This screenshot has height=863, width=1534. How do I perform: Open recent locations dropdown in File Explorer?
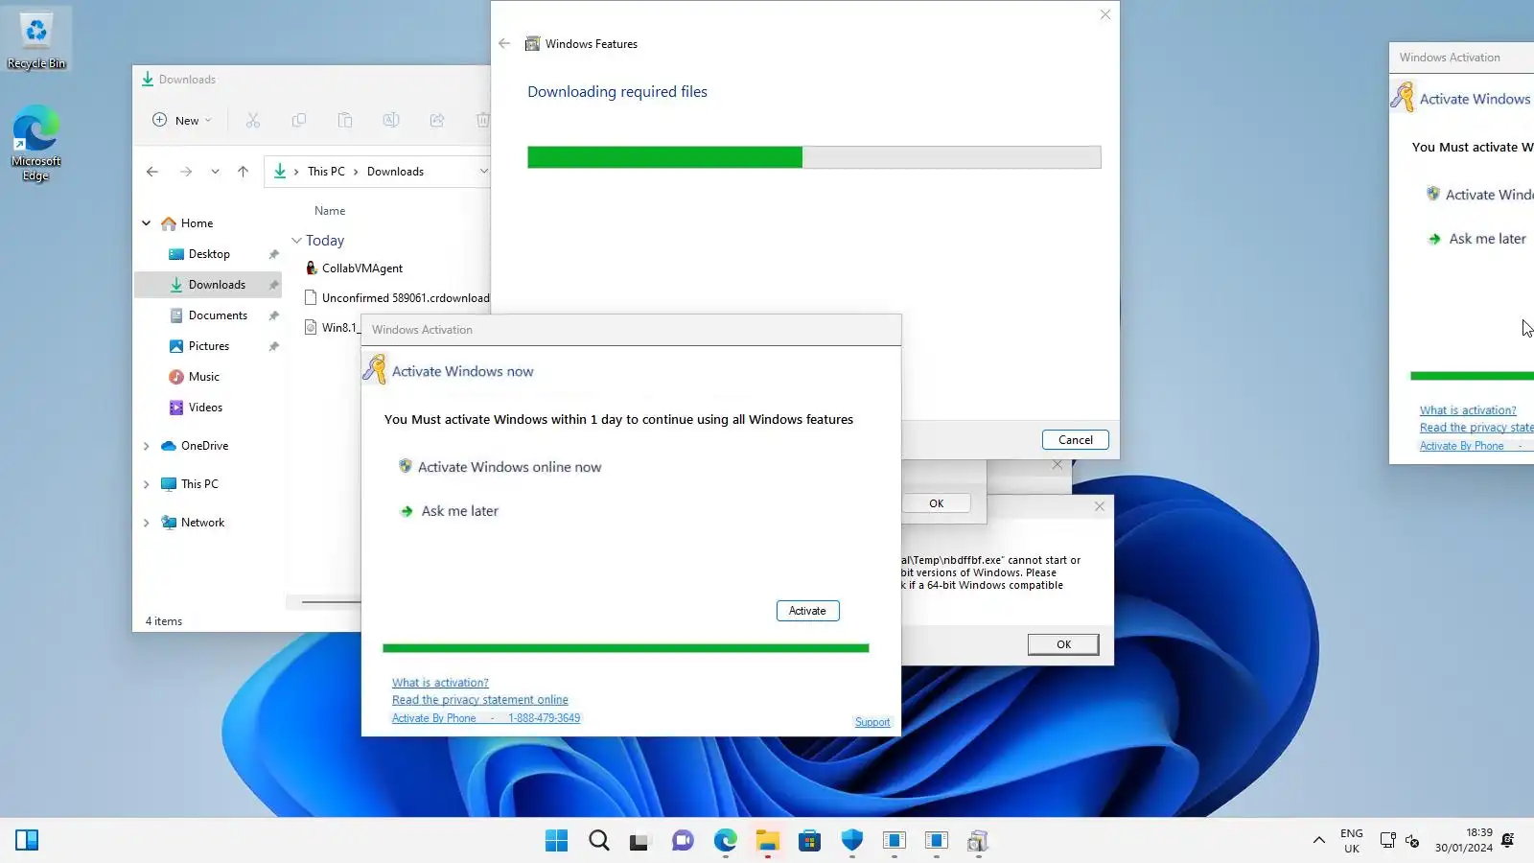(216, 172)
